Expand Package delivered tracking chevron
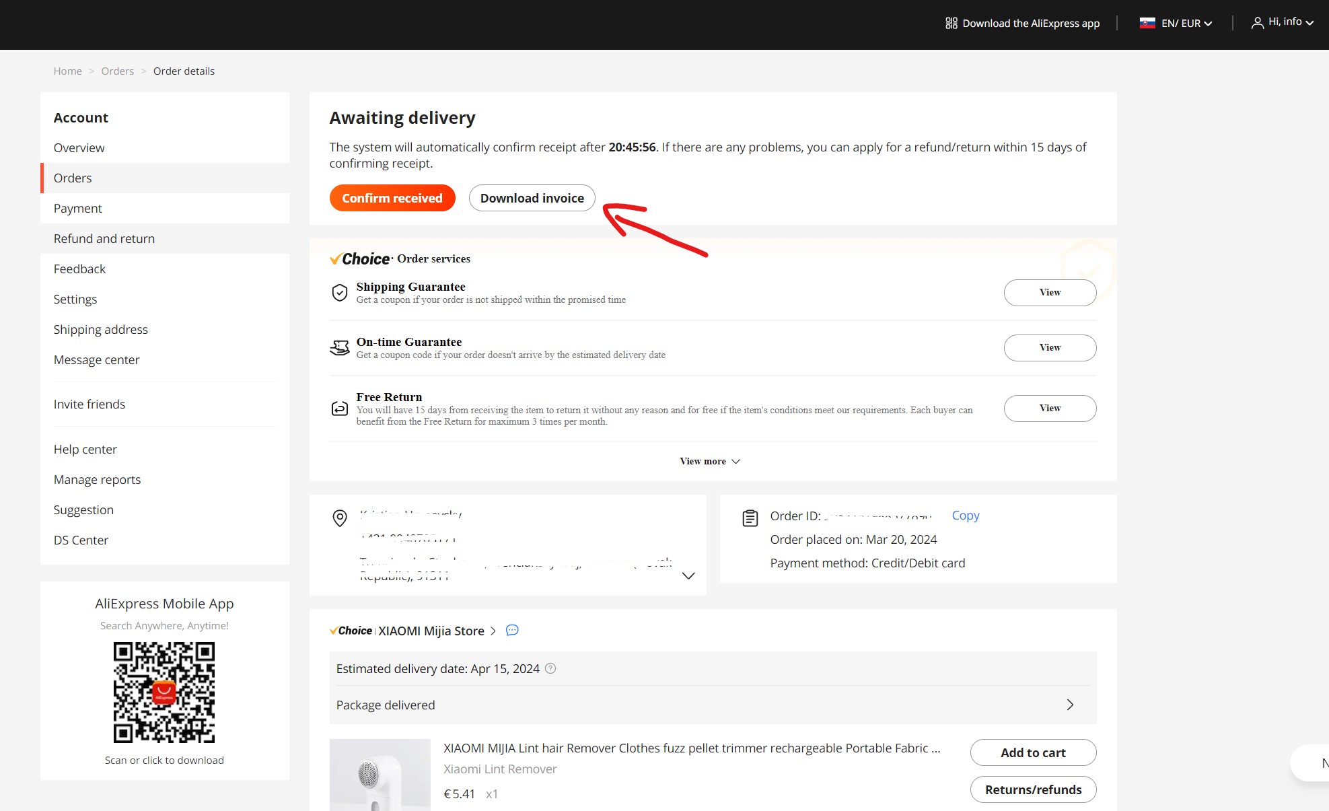 1070,705
